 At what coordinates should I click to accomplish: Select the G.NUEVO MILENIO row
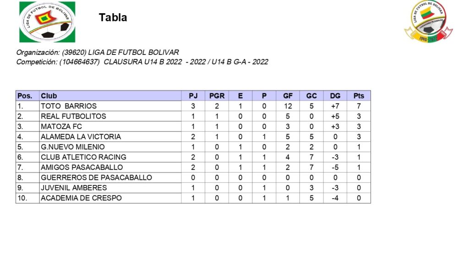pos(72,147)
